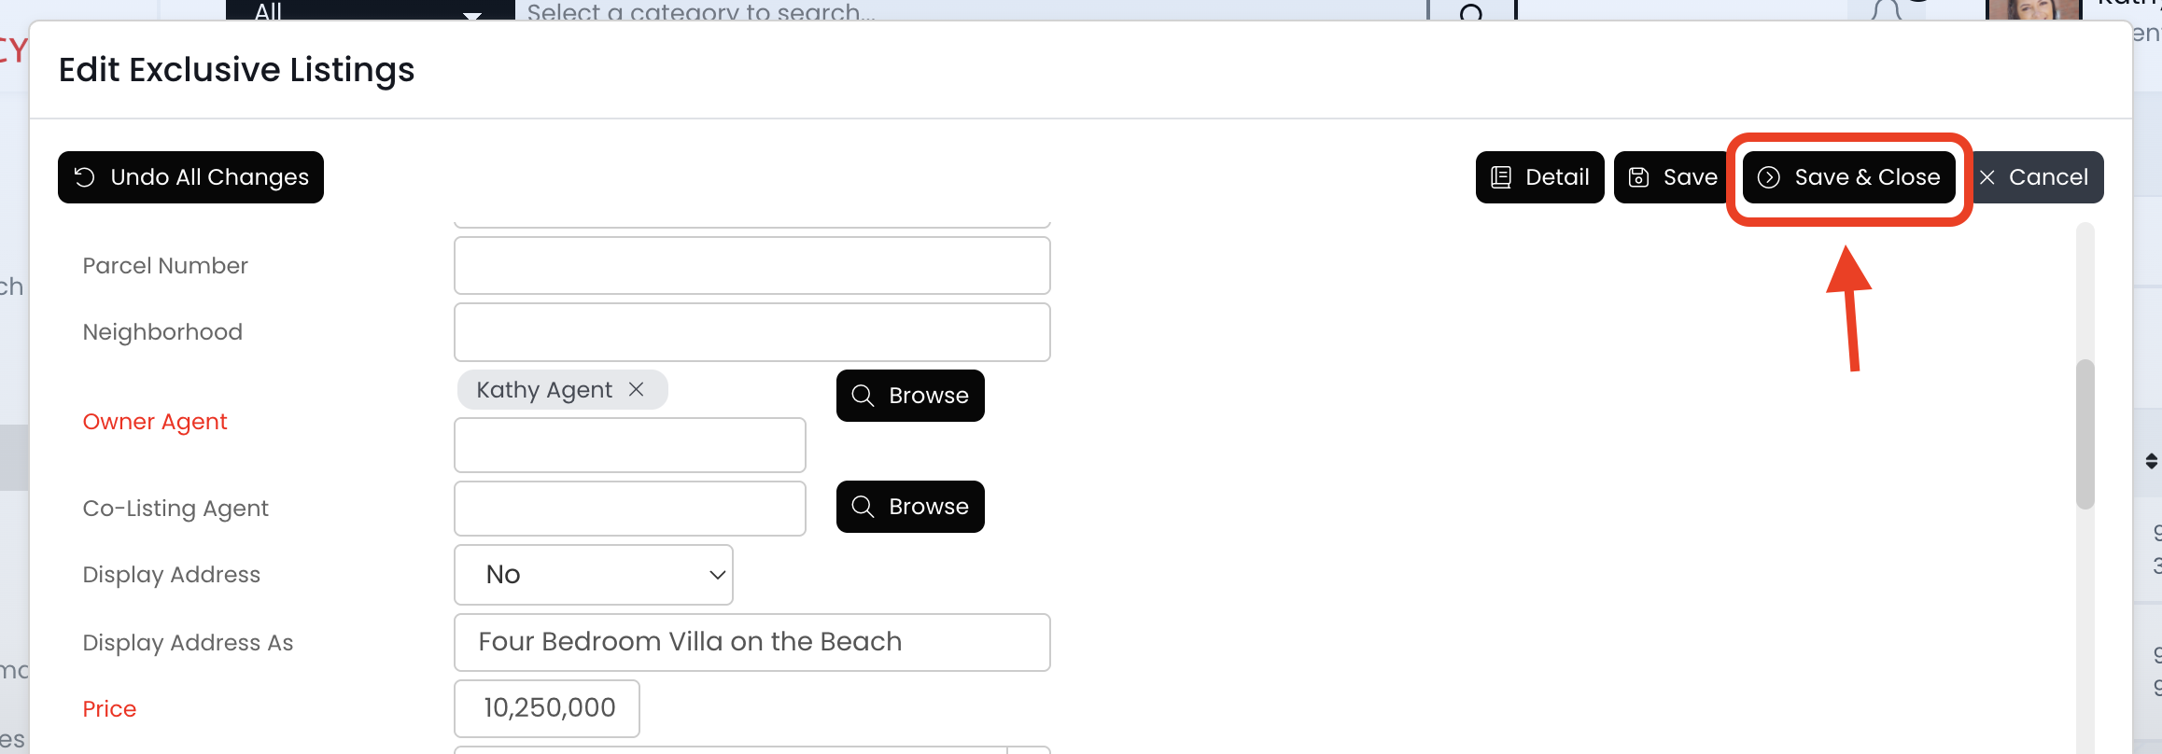Open the Display Address dropdown
Screen dimensions: 2162x754
click(594, 575)
